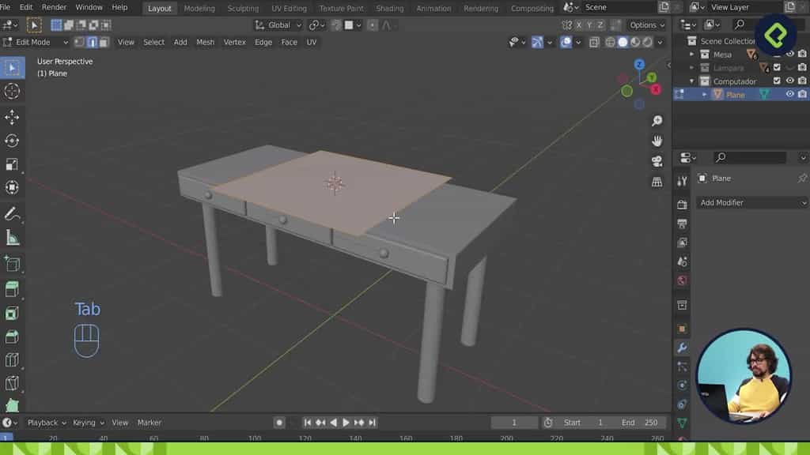Enable wireframe viewport shading

tap(610, 42)
